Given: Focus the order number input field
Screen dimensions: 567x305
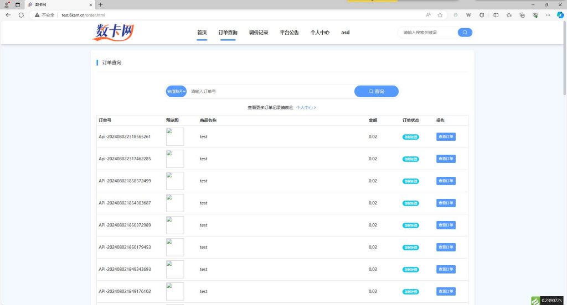Looking at the screenshot, I should point(270,91).
